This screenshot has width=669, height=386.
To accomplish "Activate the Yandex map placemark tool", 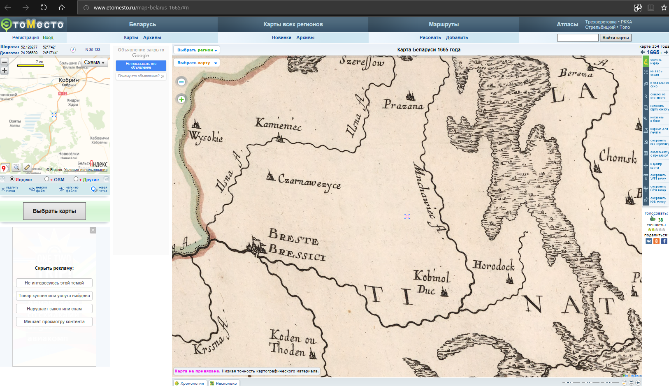I will coord(5,168).
